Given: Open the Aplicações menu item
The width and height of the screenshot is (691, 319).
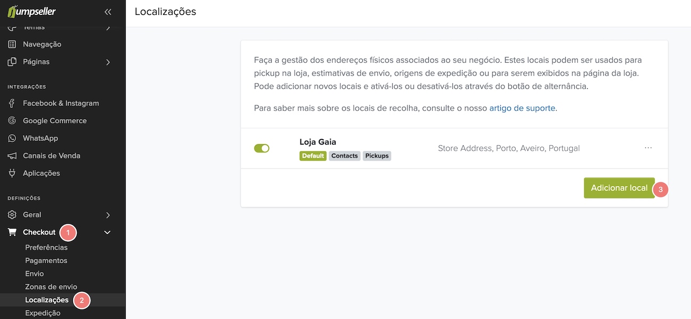Looking at the screenshot, I should pos(42,173).
